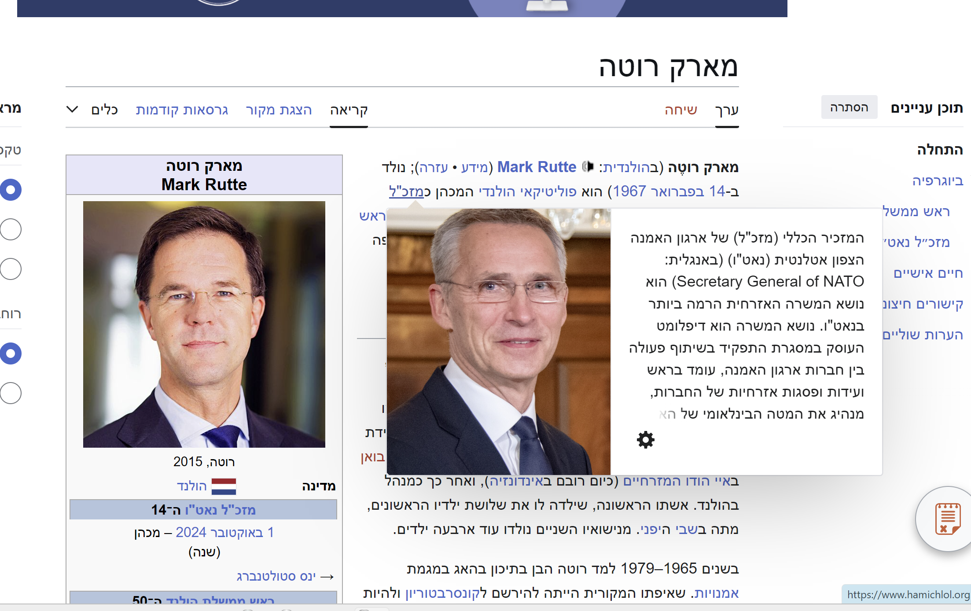The width and height of the screenshot is (971, 611).
Task: Hide table of contents with הסתרה
Action: (849, 107)
